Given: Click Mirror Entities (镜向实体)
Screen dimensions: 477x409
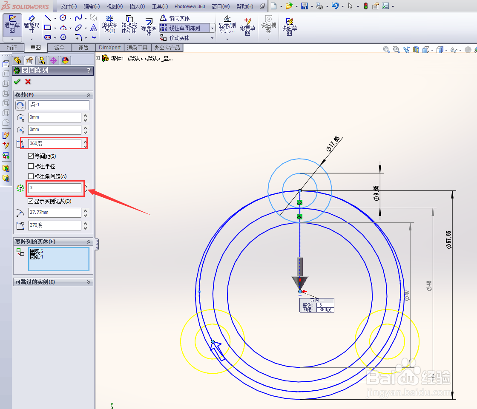Looking at the screenshot, I should tap(175, 18).
